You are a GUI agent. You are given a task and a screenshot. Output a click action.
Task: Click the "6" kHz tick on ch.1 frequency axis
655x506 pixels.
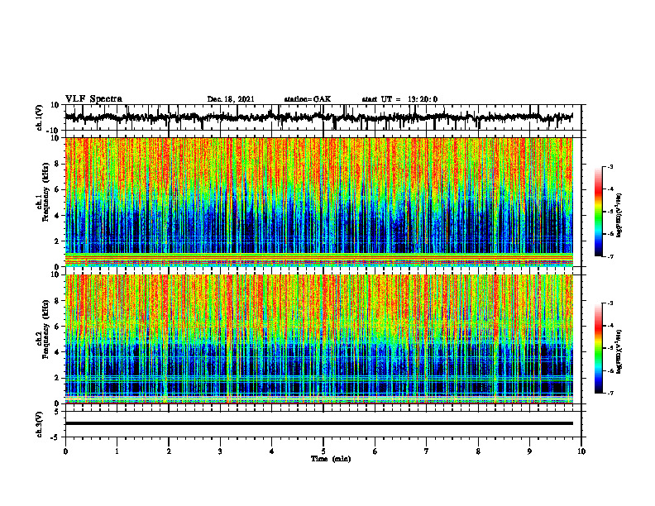click(58, 189)
